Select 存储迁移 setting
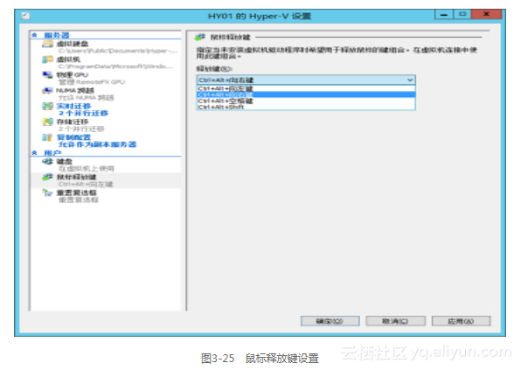521x370 pixels. 73,122
